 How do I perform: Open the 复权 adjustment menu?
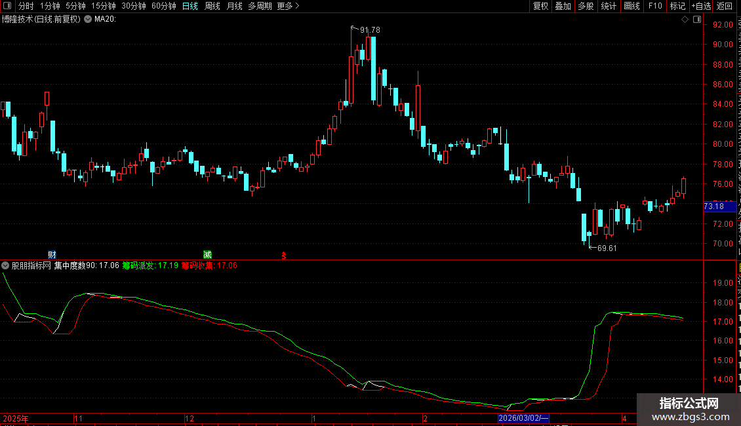[x=540, y=6]
